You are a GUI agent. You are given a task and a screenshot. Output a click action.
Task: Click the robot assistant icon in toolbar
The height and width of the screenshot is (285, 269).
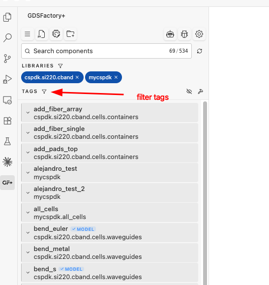pyautogui.click(x=170, y=34)
